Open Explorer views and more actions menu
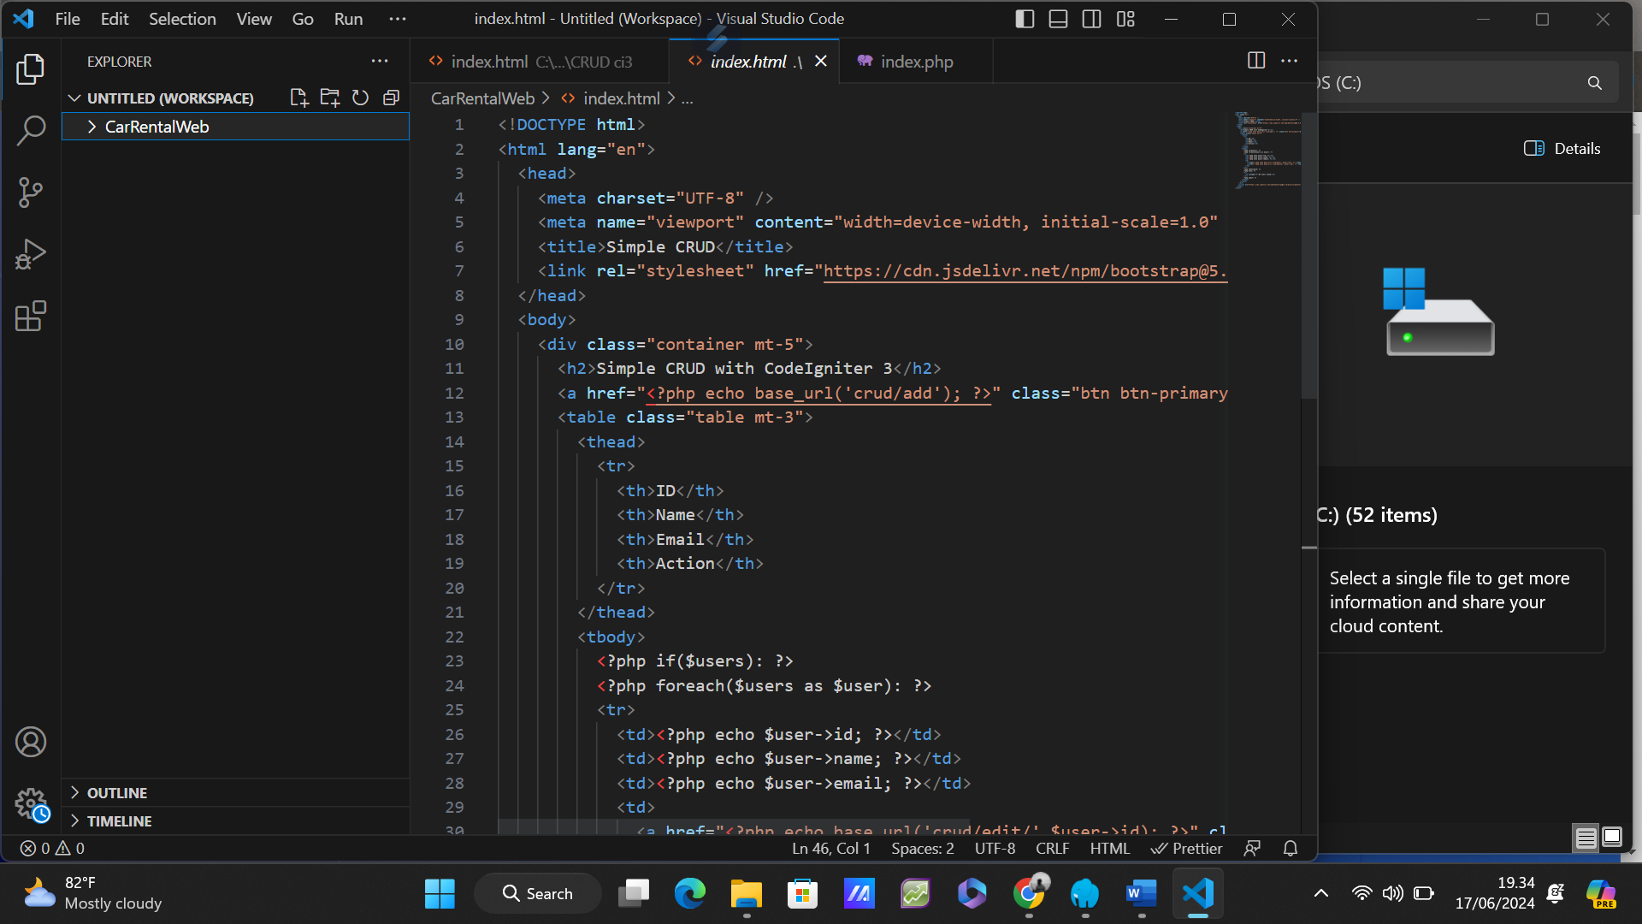1642x924 pixels. click(380, 62)
